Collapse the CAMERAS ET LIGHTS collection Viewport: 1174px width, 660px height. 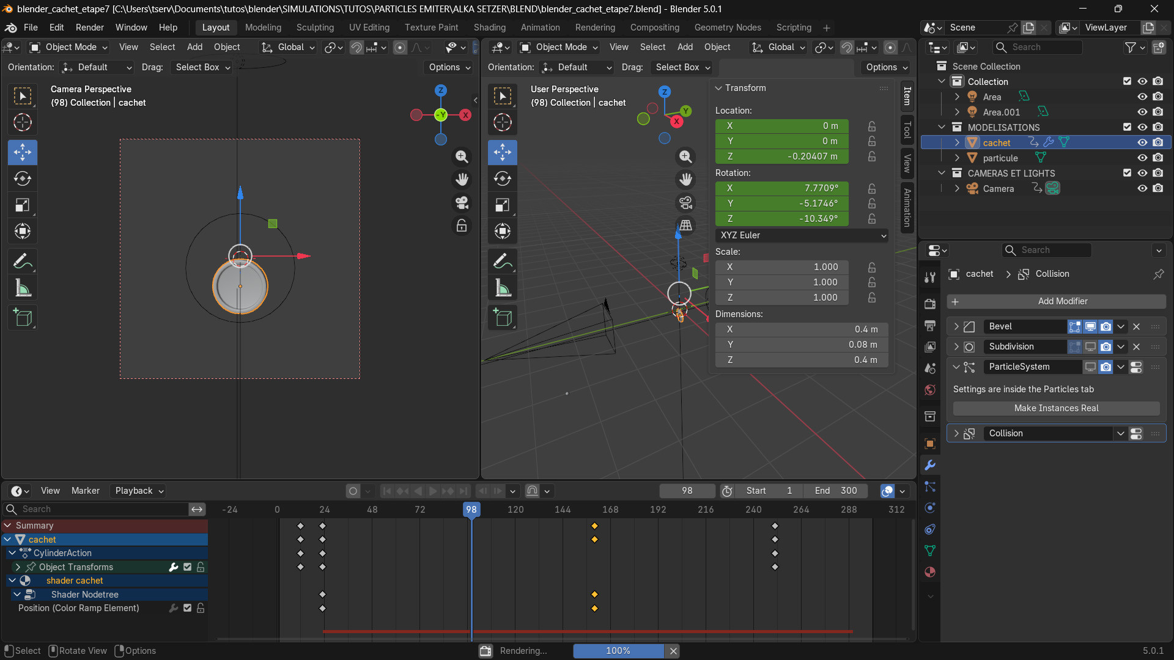click(x=942, y=173)
